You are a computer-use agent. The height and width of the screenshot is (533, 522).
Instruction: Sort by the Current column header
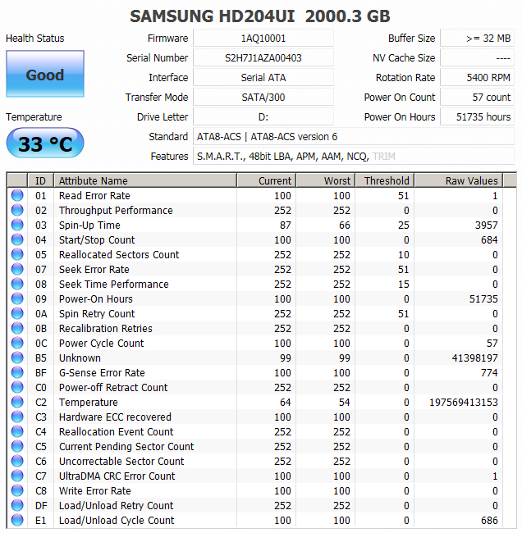point(267,180)
